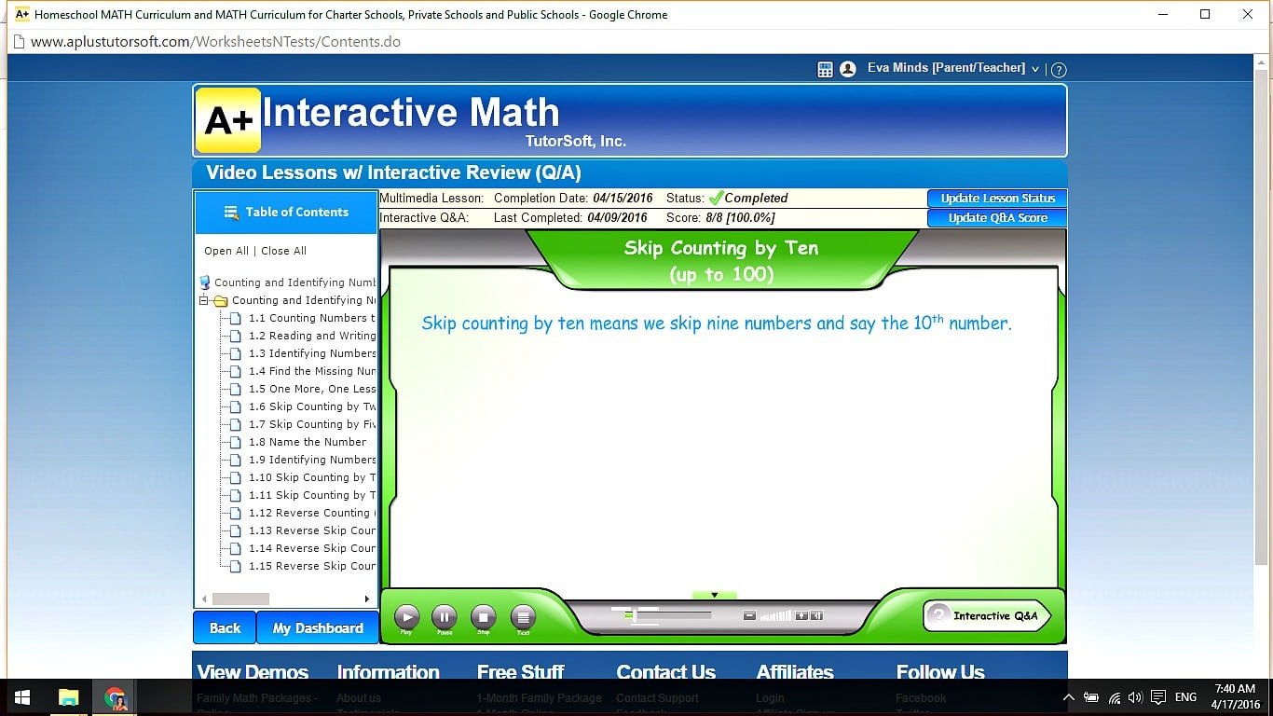Select the View Demos menu item
This screenshot has height=716, width=1273.
253,671
